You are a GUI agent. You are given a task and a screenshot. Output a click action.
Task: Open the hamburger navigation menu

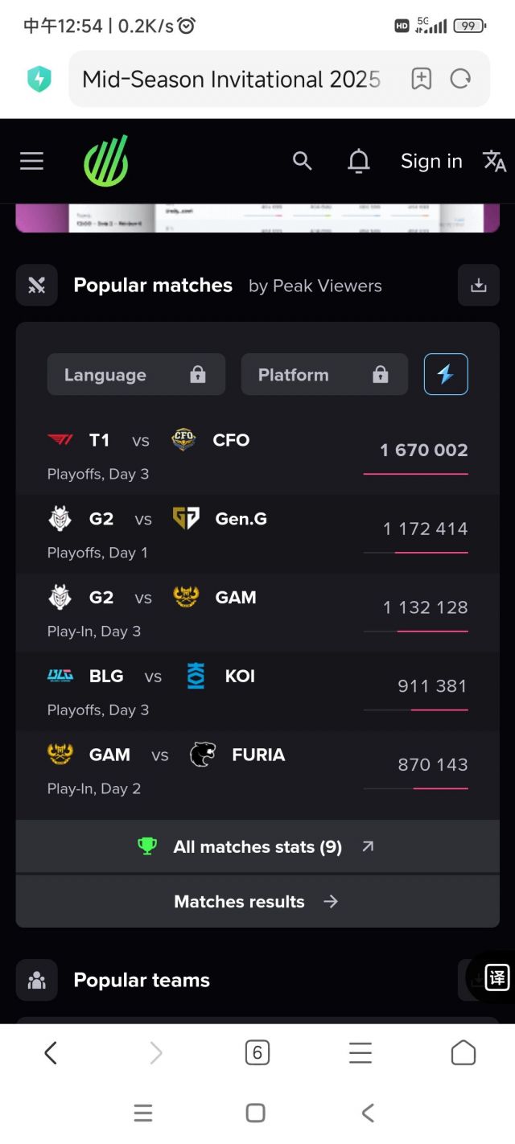pyautogui.click(x=31, y=161)
